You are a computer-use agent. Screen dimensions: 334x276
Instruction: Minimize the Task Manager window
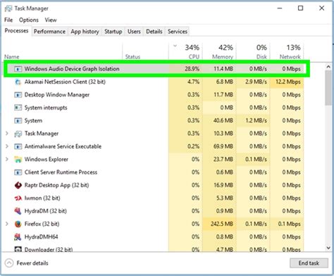pyautogui.click(x=280, y=8)
